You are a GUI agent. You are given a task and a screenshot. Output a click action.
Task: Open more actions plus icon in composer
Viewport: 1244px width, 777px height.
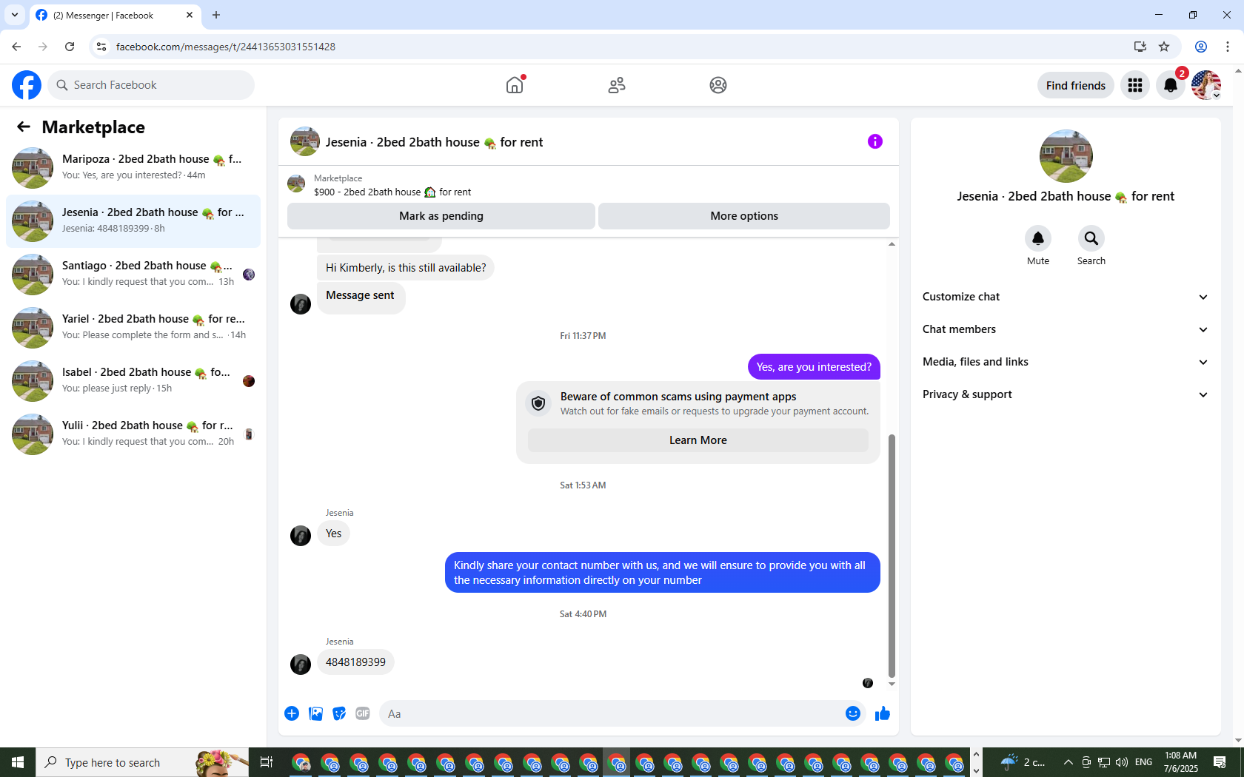[292, 713]
